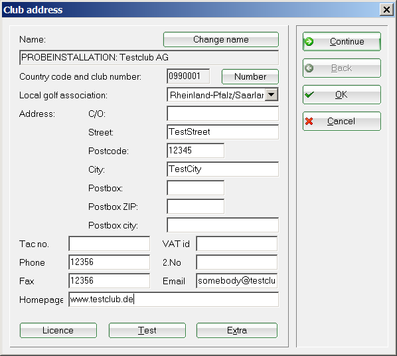Open the Licence dialog button
The height and width of the screenshot is (356, 397).
pyautogui.click(x=58, y=330)
